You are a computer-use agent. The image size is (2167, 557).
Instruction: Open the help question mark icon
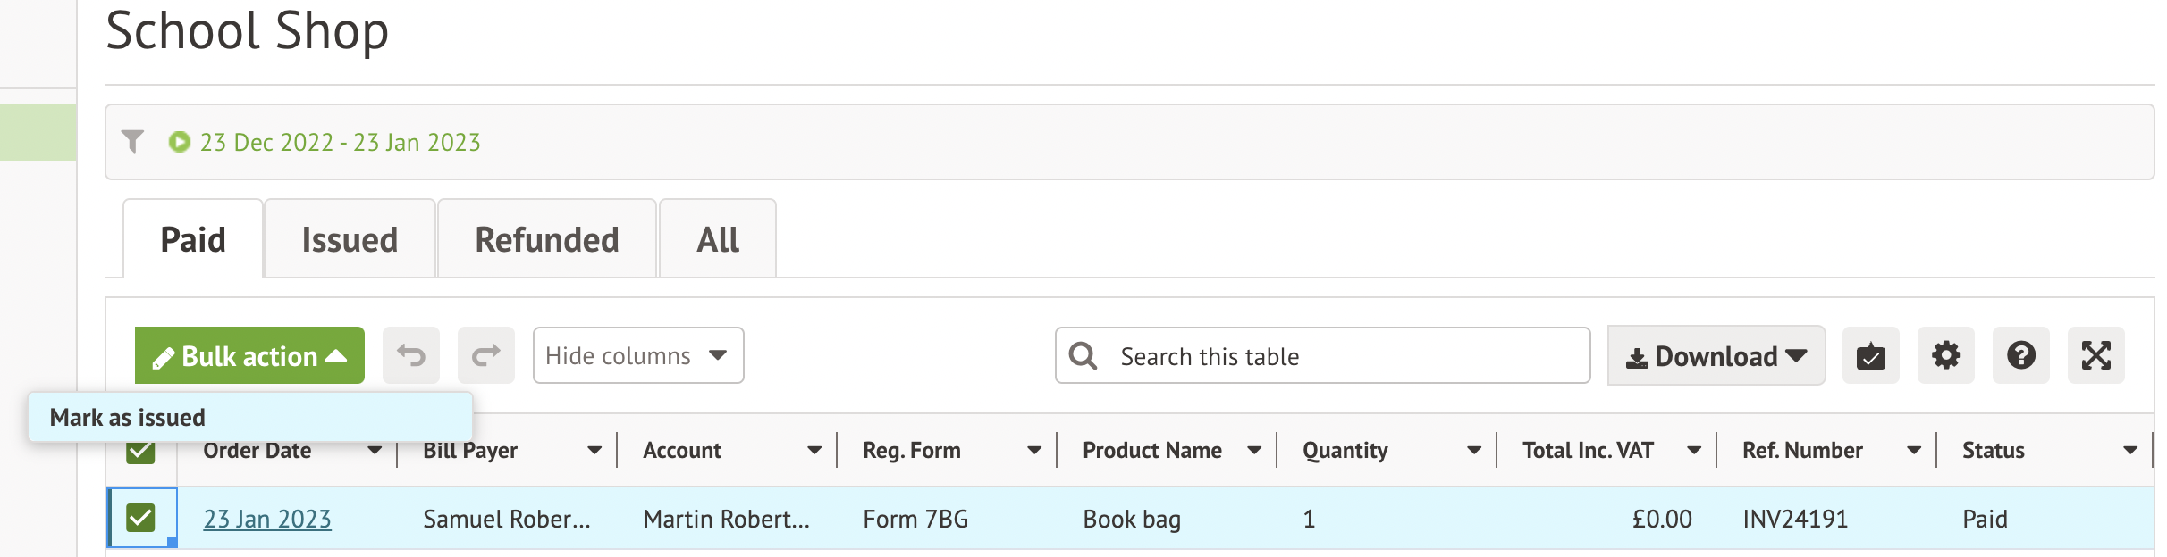click(x=2020, y=355)
